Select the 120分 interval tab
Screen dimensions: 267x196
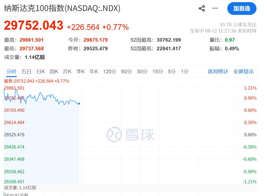click(110, 72)
